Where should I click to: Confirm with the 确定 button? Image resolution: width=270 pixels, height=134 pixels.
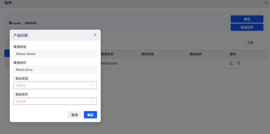point(90,115)
